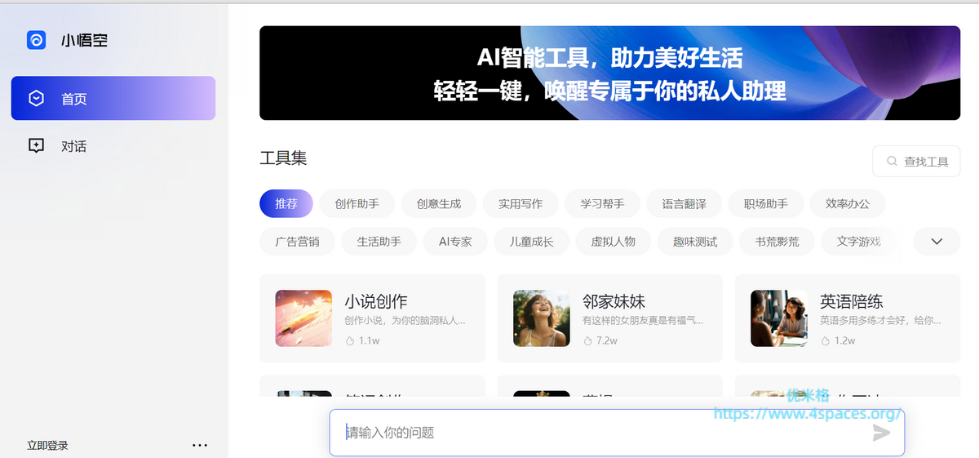The image size is (979, 458).
Task: Select the 广告营销 category chip
Action: pyautogui.click(x=297, y=242)
